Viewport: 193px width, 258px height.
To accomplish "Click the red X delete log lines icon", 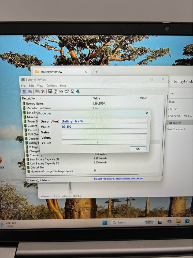I will pos(43,91).
